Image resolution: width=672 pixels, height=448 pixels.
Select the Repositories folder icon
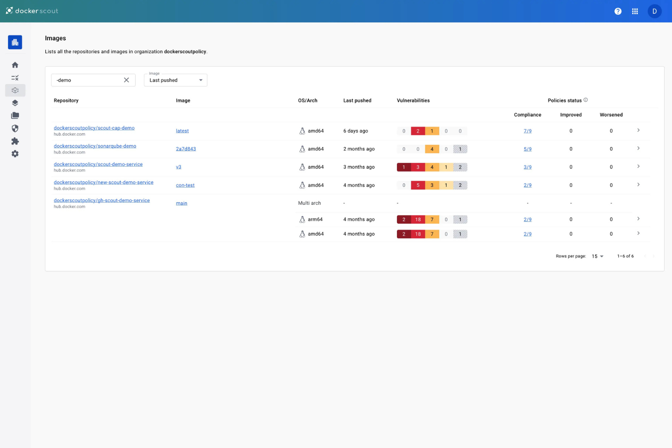coord(15,115)
